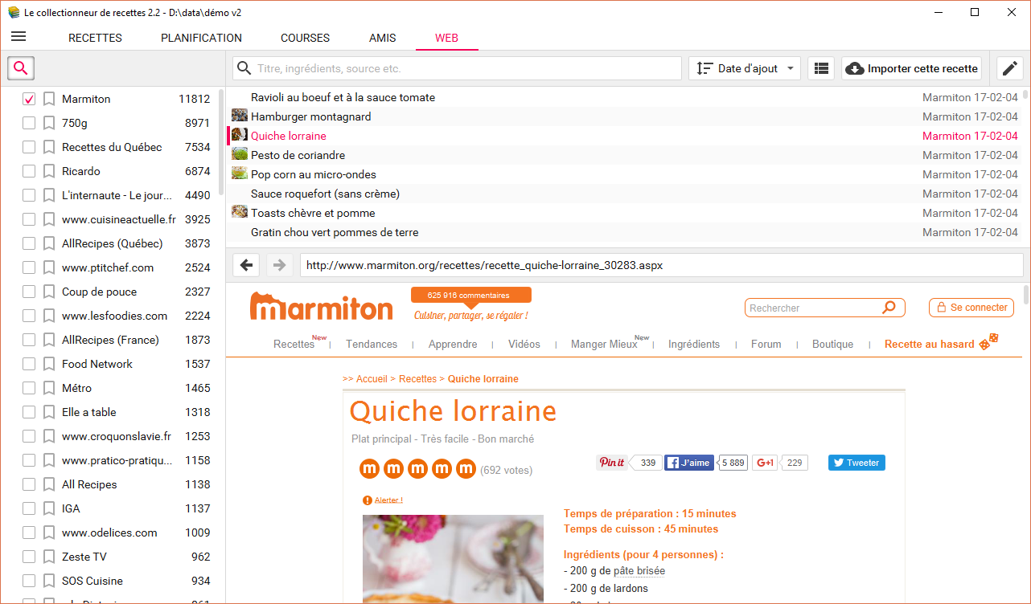Viewport: 1031px width, 604px height.
Task: Switch to the PLANIFICATION tab
Action: coord(201,38)
